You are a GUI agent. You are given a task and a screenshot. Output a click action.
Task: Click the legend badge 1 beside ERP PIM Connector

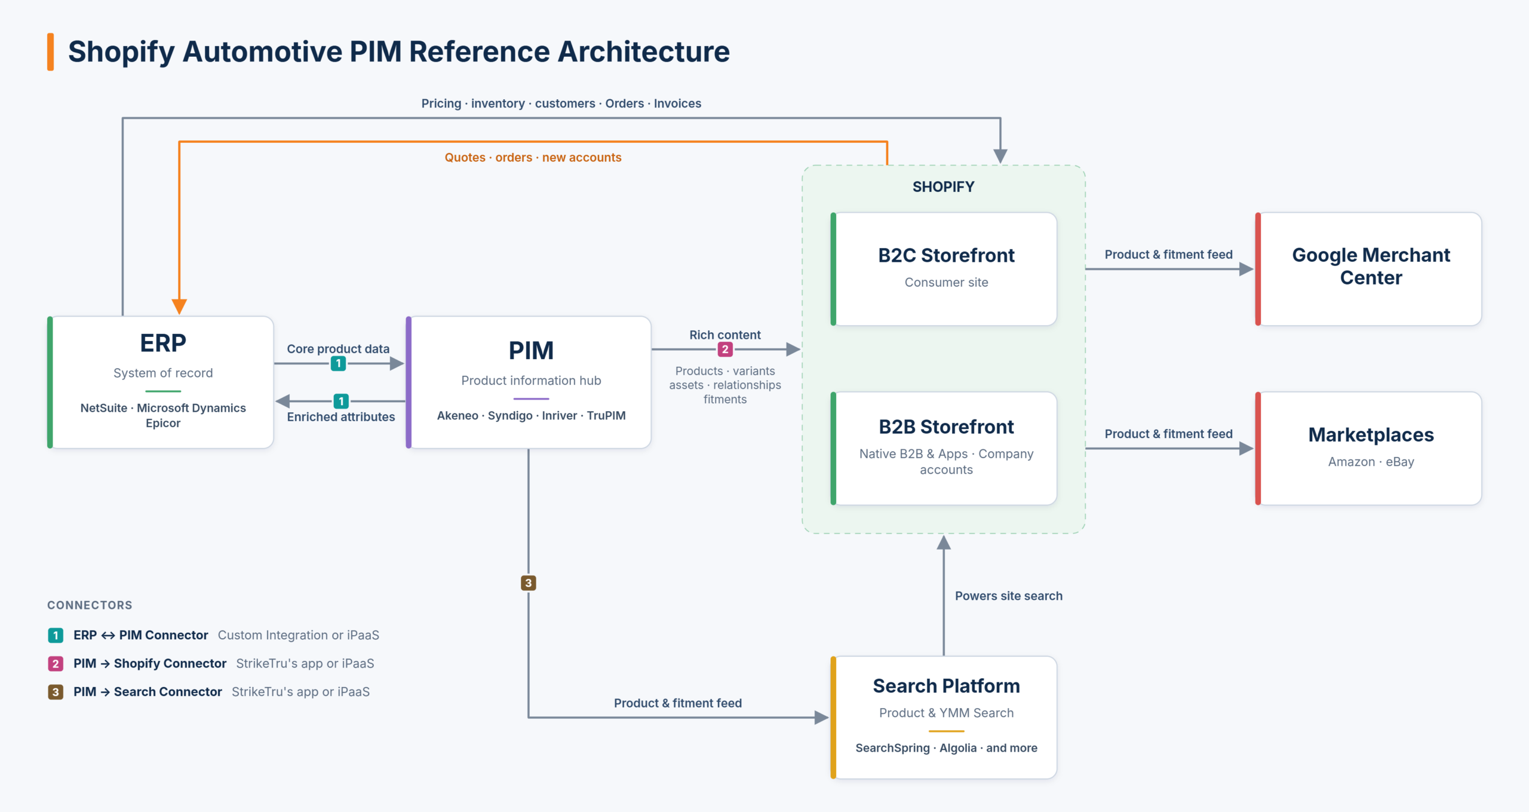tap(56, 635)
